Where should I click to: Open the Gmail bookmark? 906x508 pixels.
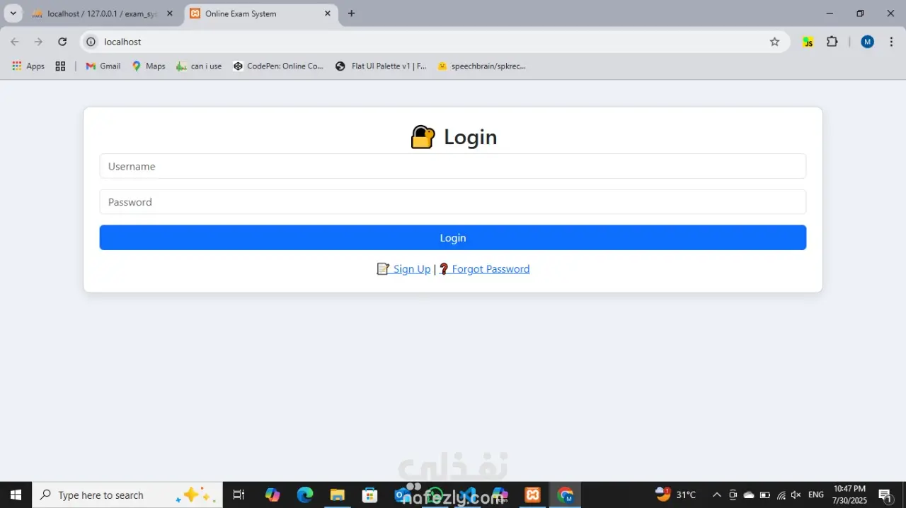click(103, 66)
